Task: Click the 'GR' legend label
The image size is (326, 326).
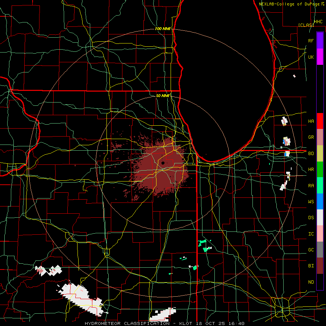Action: (x=311, y=137)
